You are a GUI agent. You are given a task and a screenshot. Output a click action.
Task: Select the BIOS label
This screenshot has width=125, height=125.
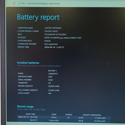[20, 34]
